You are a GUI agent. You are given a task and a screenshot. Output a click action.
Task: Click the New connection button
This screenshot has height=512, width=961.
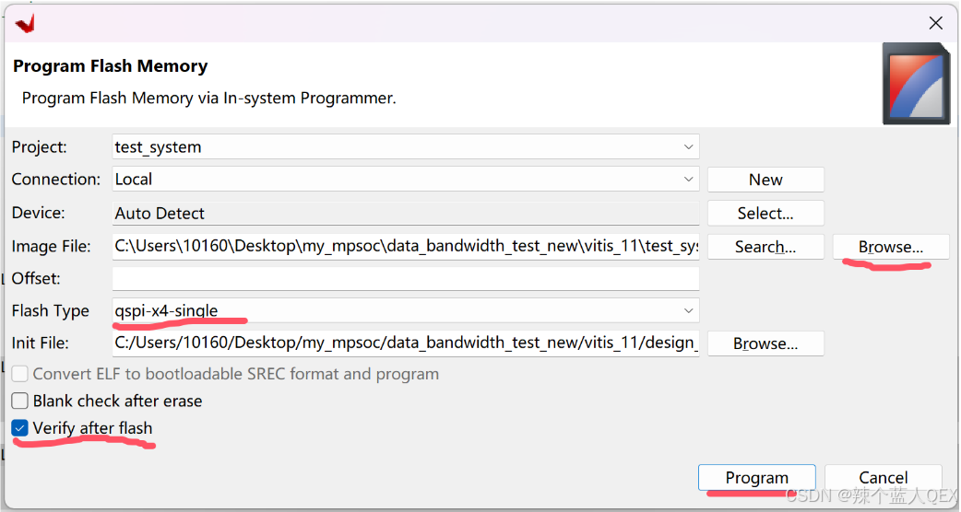pyautogui.click(x=765, y=180)
